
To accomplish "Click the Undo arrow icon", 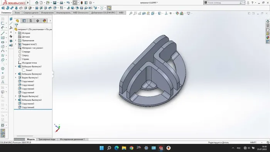I will (68, 3).
